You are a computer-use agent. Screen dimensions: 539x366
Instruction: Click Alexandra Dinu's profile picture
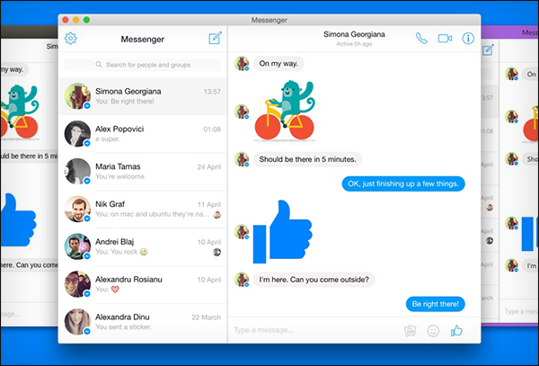pos(77,321)
